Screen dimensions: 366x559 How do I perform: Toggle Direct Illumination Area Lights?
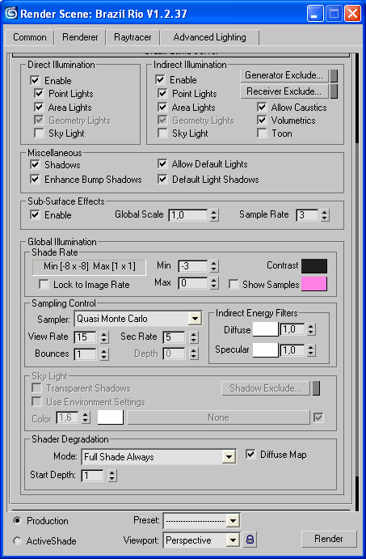39,108
